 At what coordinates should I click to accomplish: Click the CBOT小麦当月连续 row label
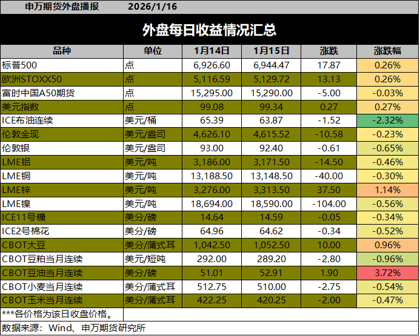[x=42, y=287]
